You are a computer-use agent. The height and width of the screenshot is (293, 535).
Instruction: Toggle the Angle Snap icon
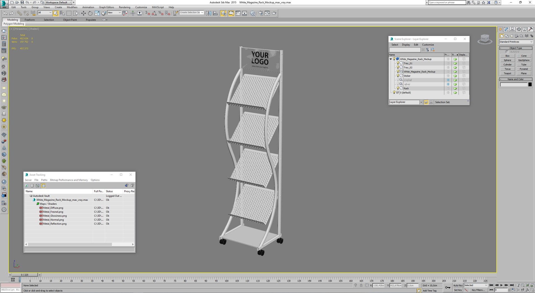(154, 13)
